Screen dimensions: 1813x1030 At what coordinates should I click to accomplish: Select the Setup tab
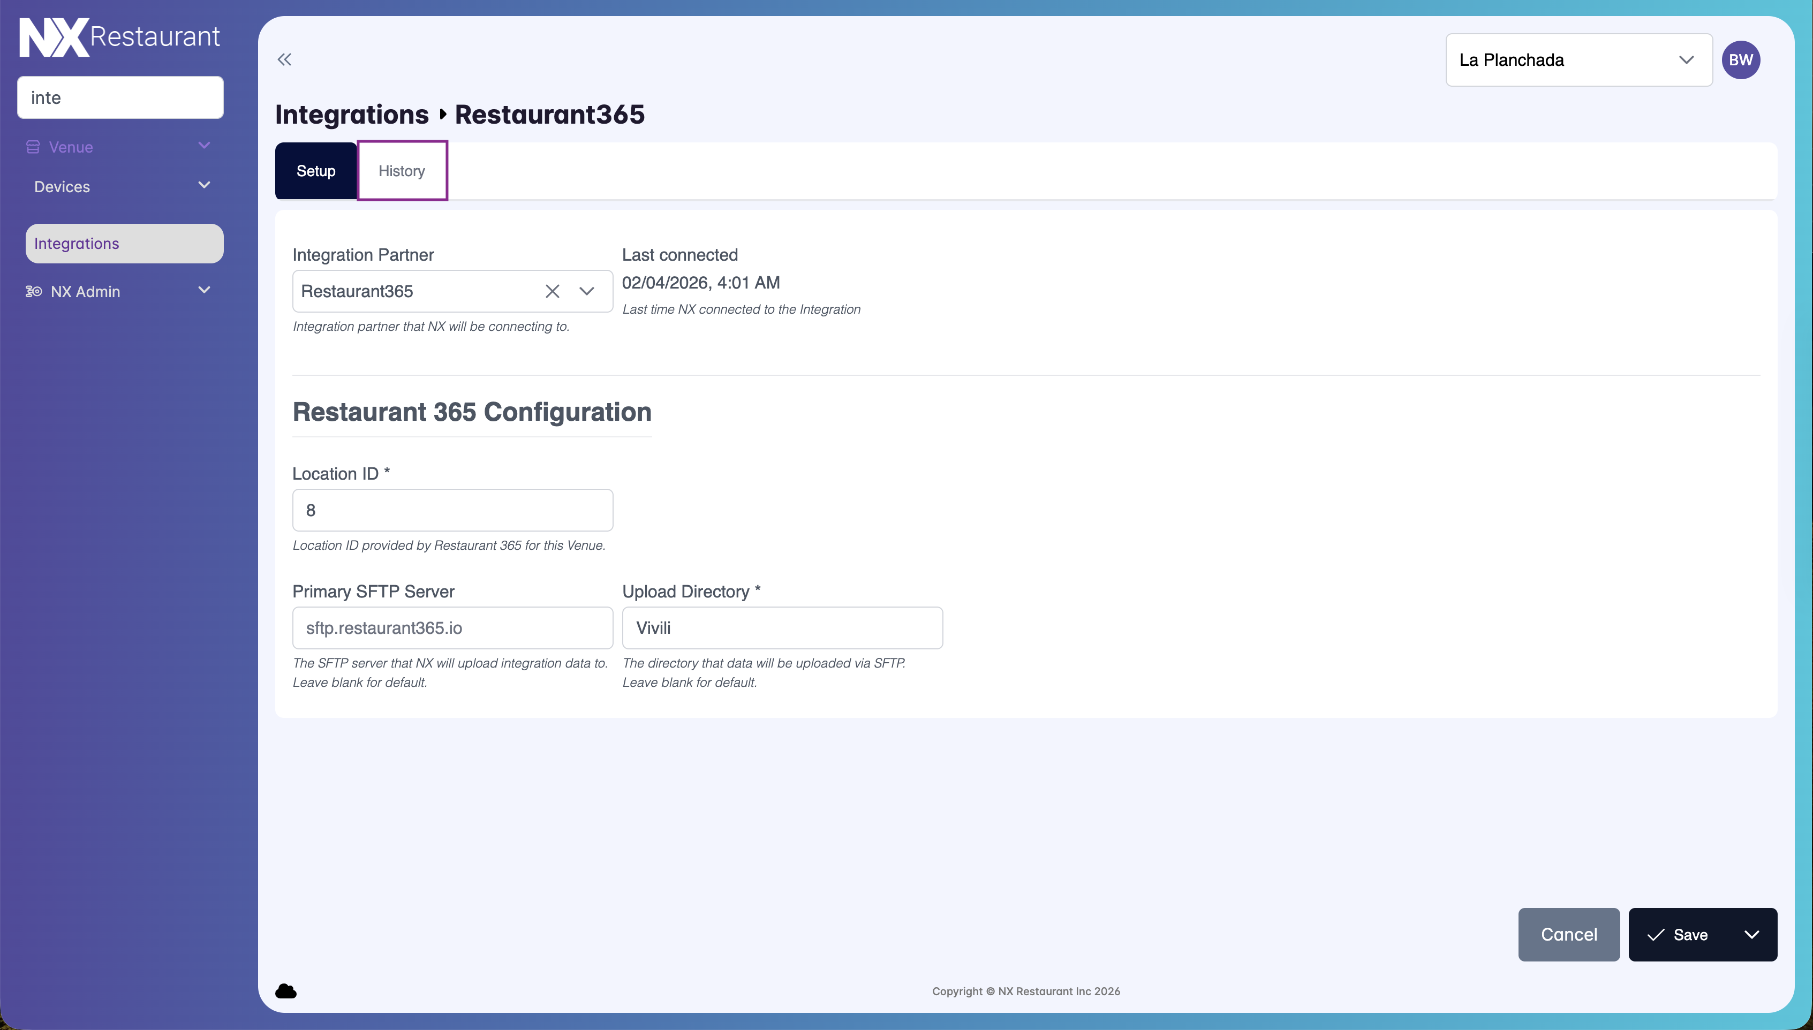(x=315, y=171)
